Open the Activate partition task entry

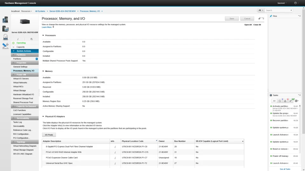(284, 108)
